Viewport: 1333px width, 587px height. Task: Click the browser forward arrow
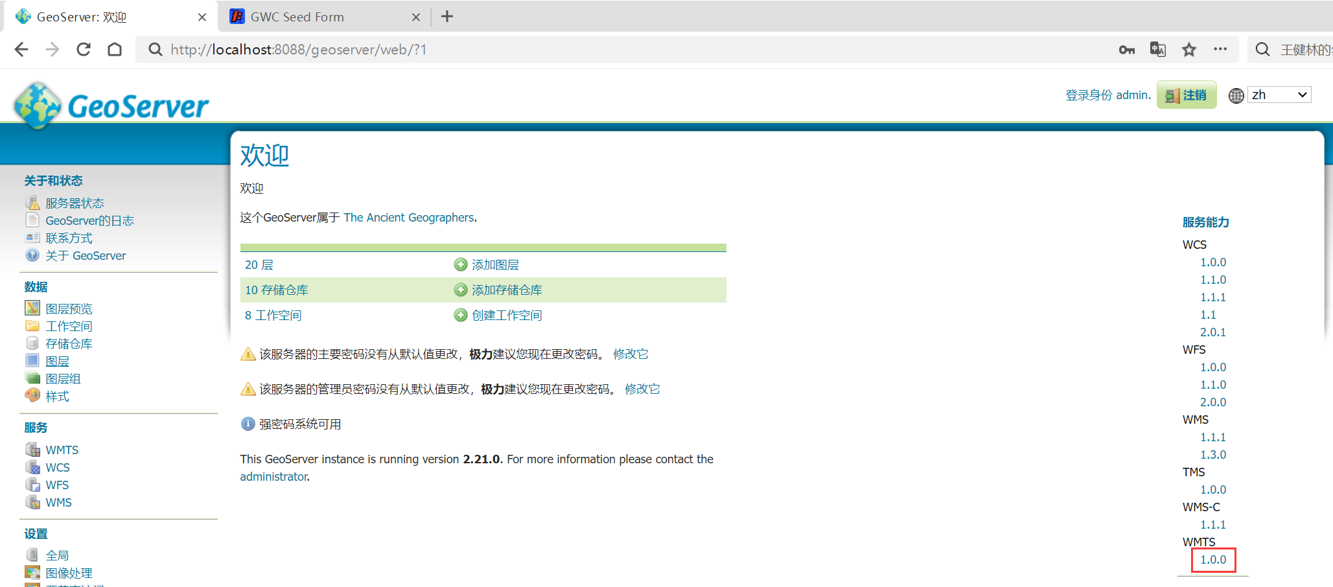[x=52, y=49]
